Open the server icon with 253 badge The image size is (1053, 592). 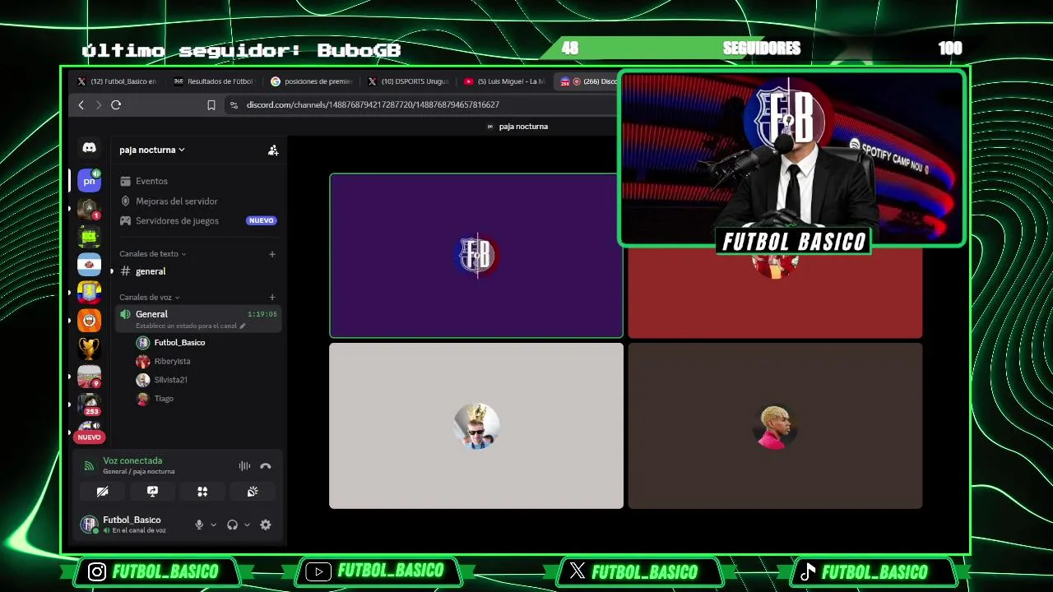tap(89, 404)
